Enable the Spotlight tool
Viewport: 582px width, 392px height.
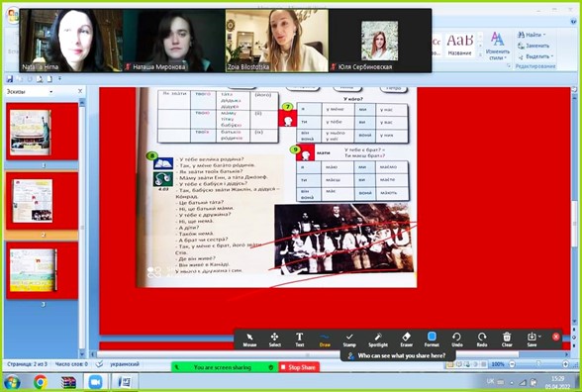tap(378, 340)
